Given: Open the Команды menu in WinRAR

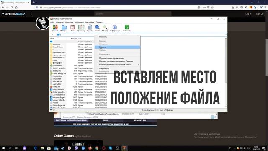Looking at the screenshot, I should pos(59,22).
